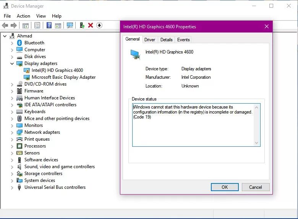The width and height of the screenshot is (298, 219).
Task: Click Scan for hardware changes monitor icon
Action: coord(70,25)
